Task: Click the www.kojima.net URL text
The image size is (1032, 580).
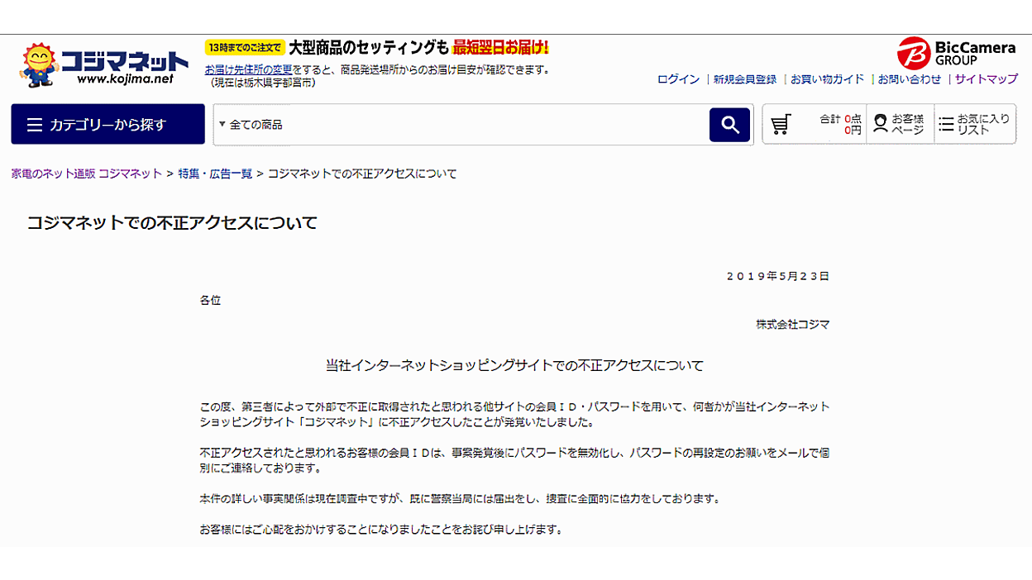Action: 125,79
